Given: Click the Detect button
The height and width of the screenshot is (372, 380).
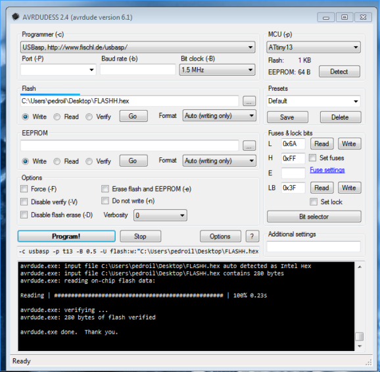Looking at the screenshot, I should (x=339, y=72).
